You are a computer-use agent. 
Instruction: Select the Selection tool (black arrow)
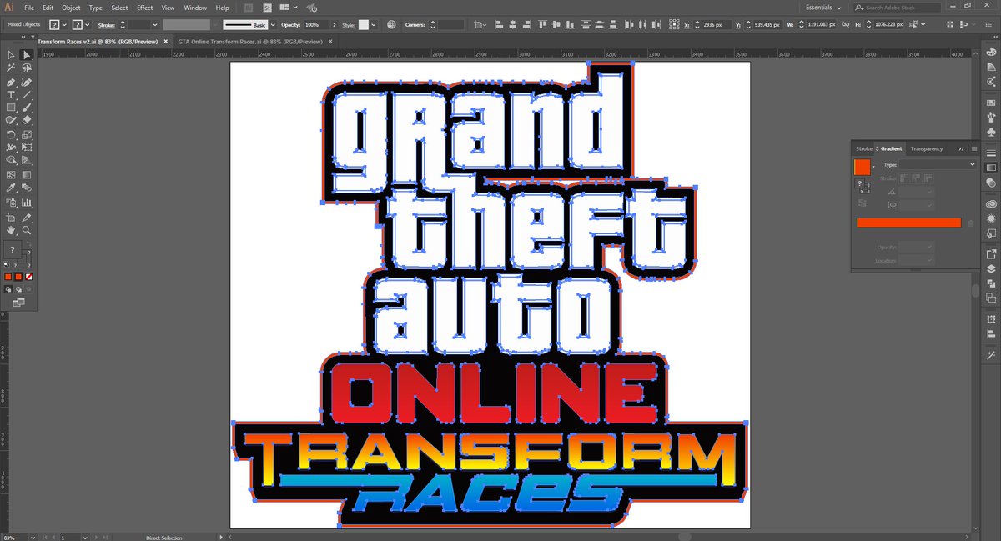tap(12, 55)
